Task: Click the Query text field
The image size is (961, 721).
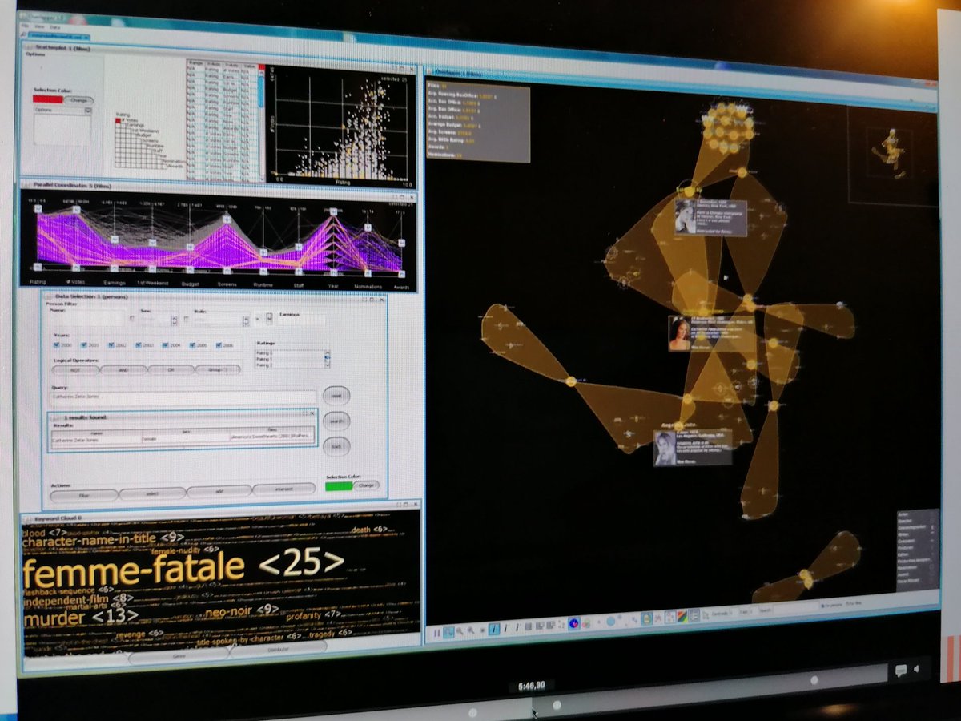Action: 183,397
